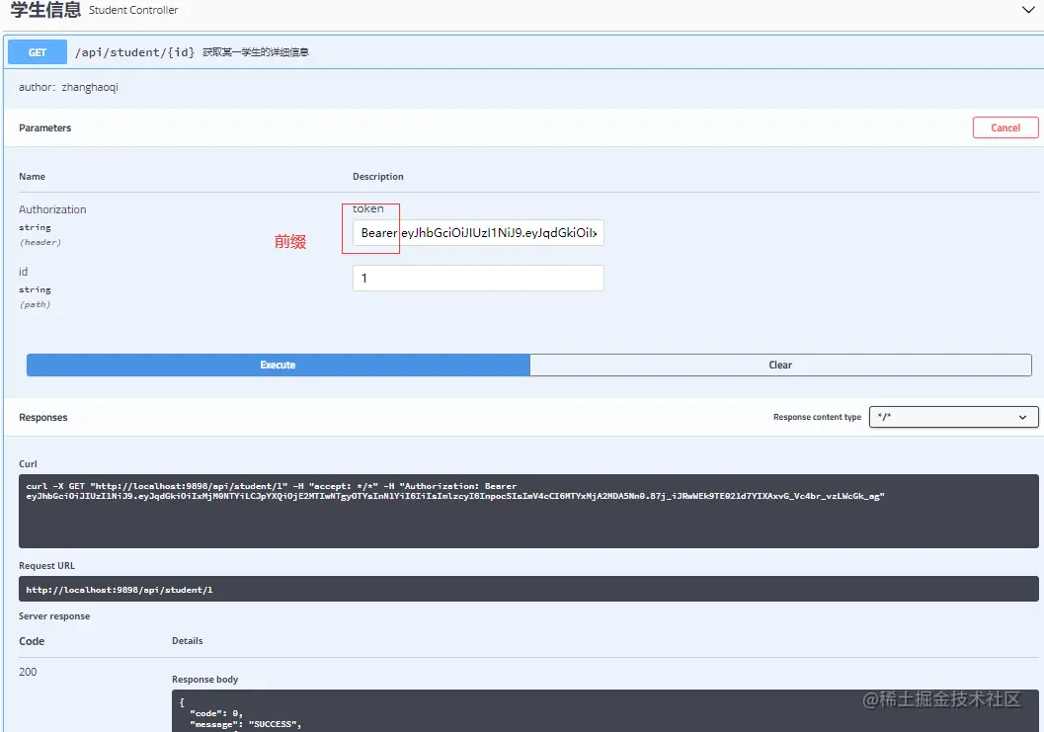
Task: Click the Responses section heading
Action: [x=43, y=418]
